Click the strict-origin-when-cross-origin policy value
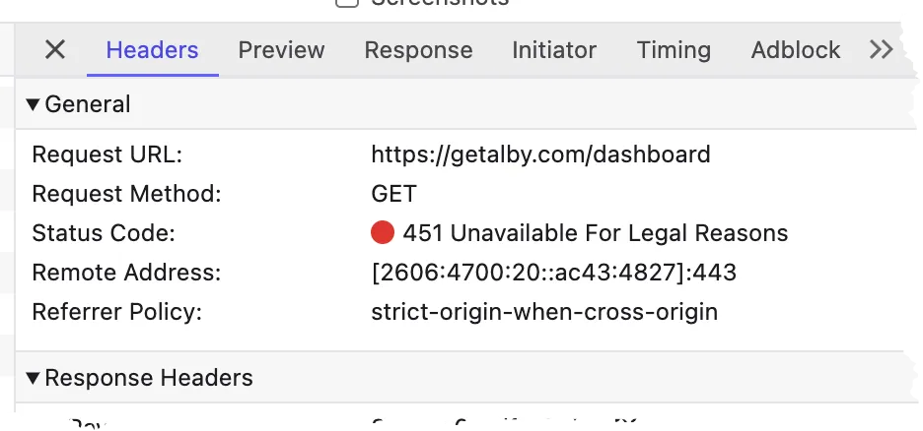The image size is (923, 431). (544, 312)
